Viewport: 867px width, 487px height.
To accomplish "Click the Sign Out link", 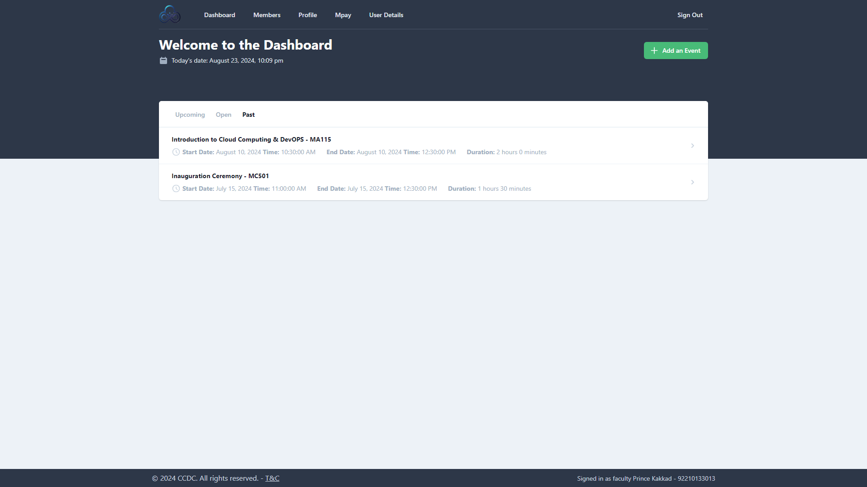I will pyautogui.click(x=690, y=15).
